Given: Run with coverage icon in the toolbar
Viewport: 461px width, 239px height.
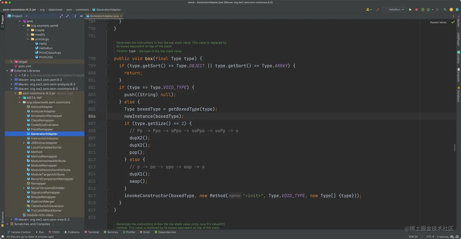Looking at the screenshot, I should click(423, 10).
